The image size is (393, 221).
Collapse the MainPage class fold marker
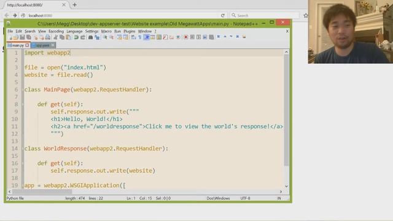click(x=23, y=90)
